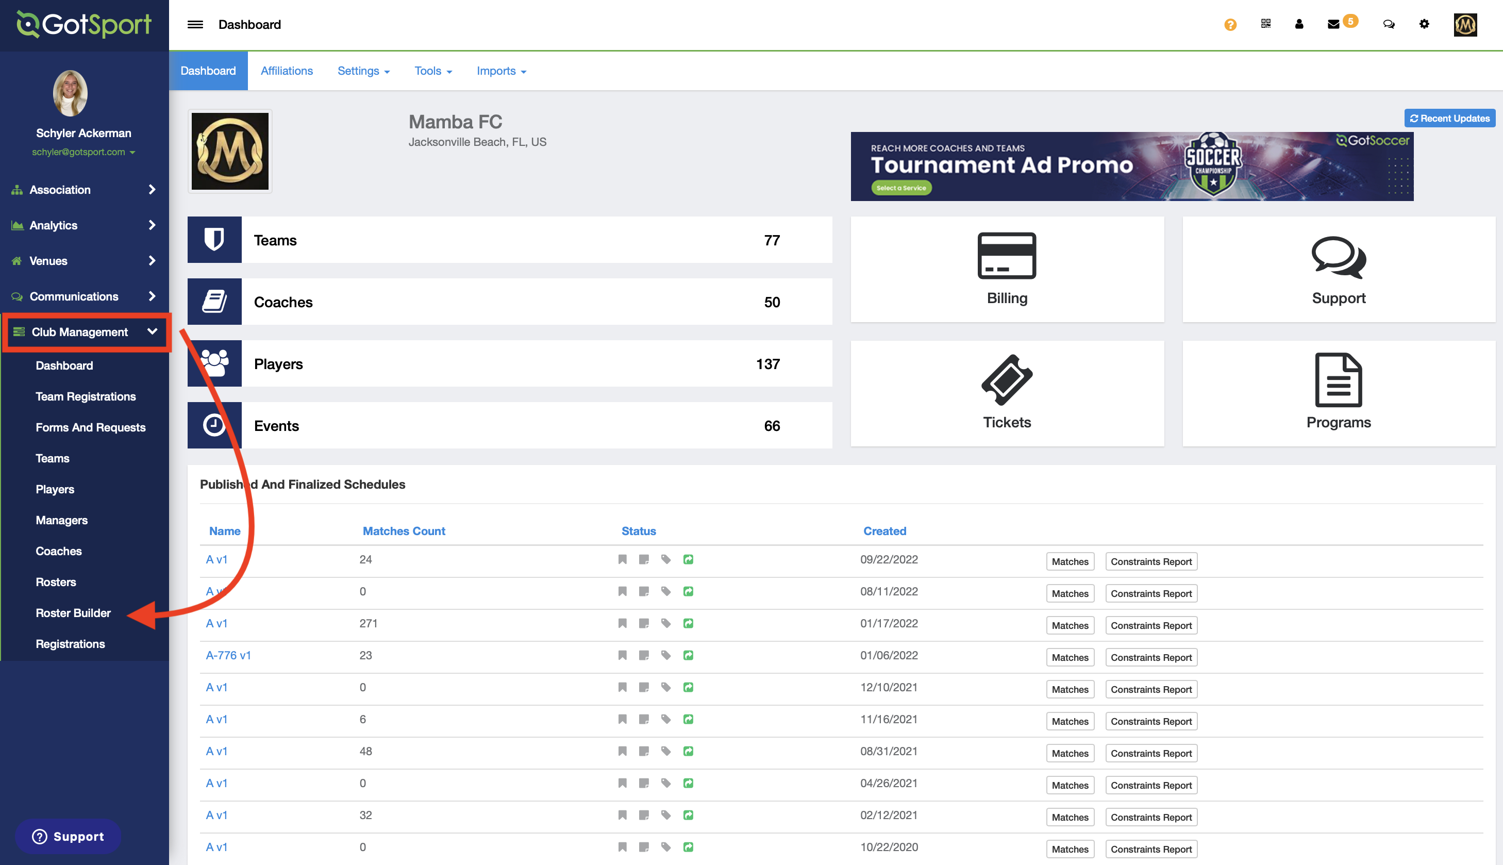
Task: Click the GotSport logo
Action: point(83,24)
